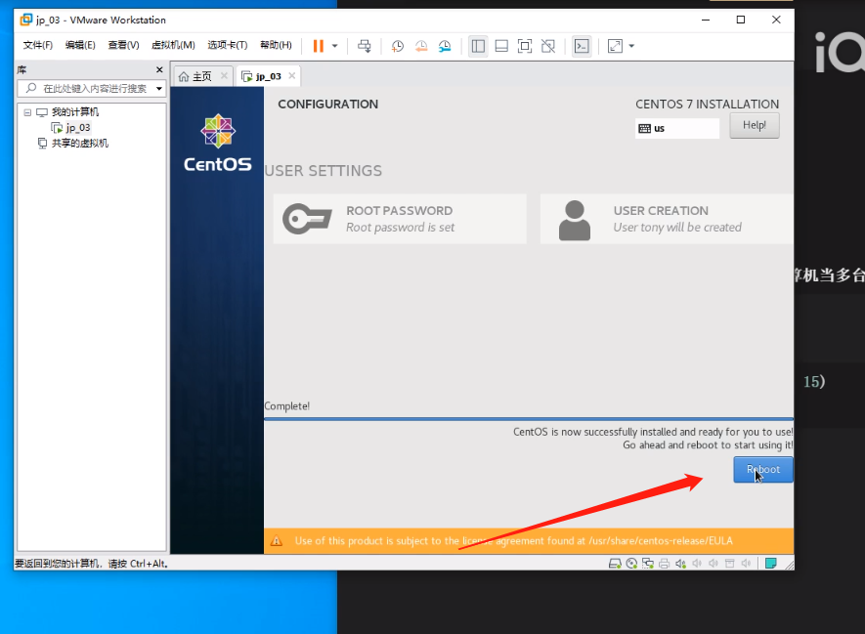
Task: Open the 帮助(H) menu
Action: tap(276, 45)
